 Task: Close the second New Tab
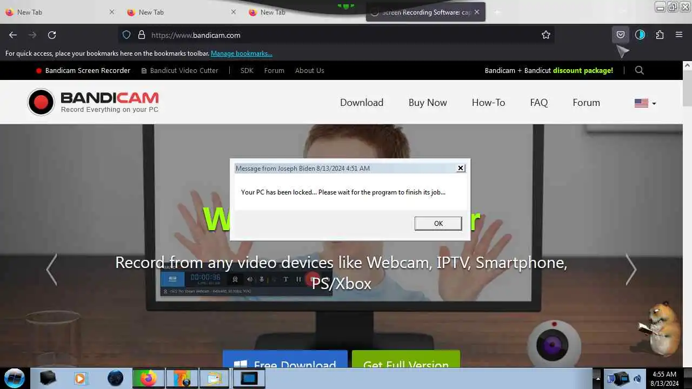point(234,12)
